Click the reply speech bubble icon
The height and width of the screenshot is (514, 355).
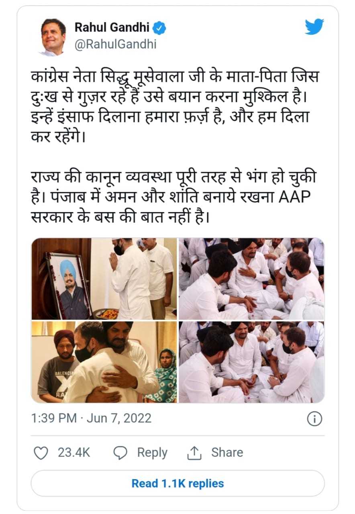(x=120, y=453)
